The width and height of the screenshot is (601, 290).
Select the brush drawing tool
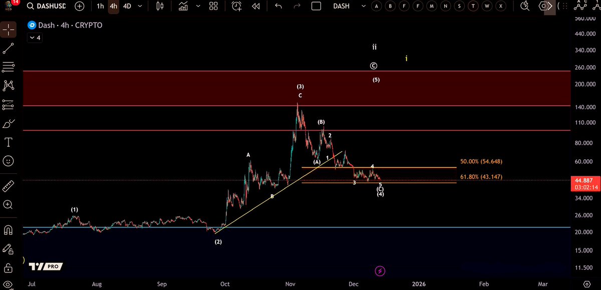tap(8, 124)
